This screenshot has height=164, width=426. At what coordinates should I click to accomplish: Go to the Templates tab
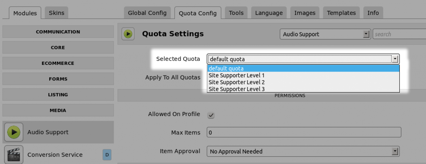pos(341,13)
